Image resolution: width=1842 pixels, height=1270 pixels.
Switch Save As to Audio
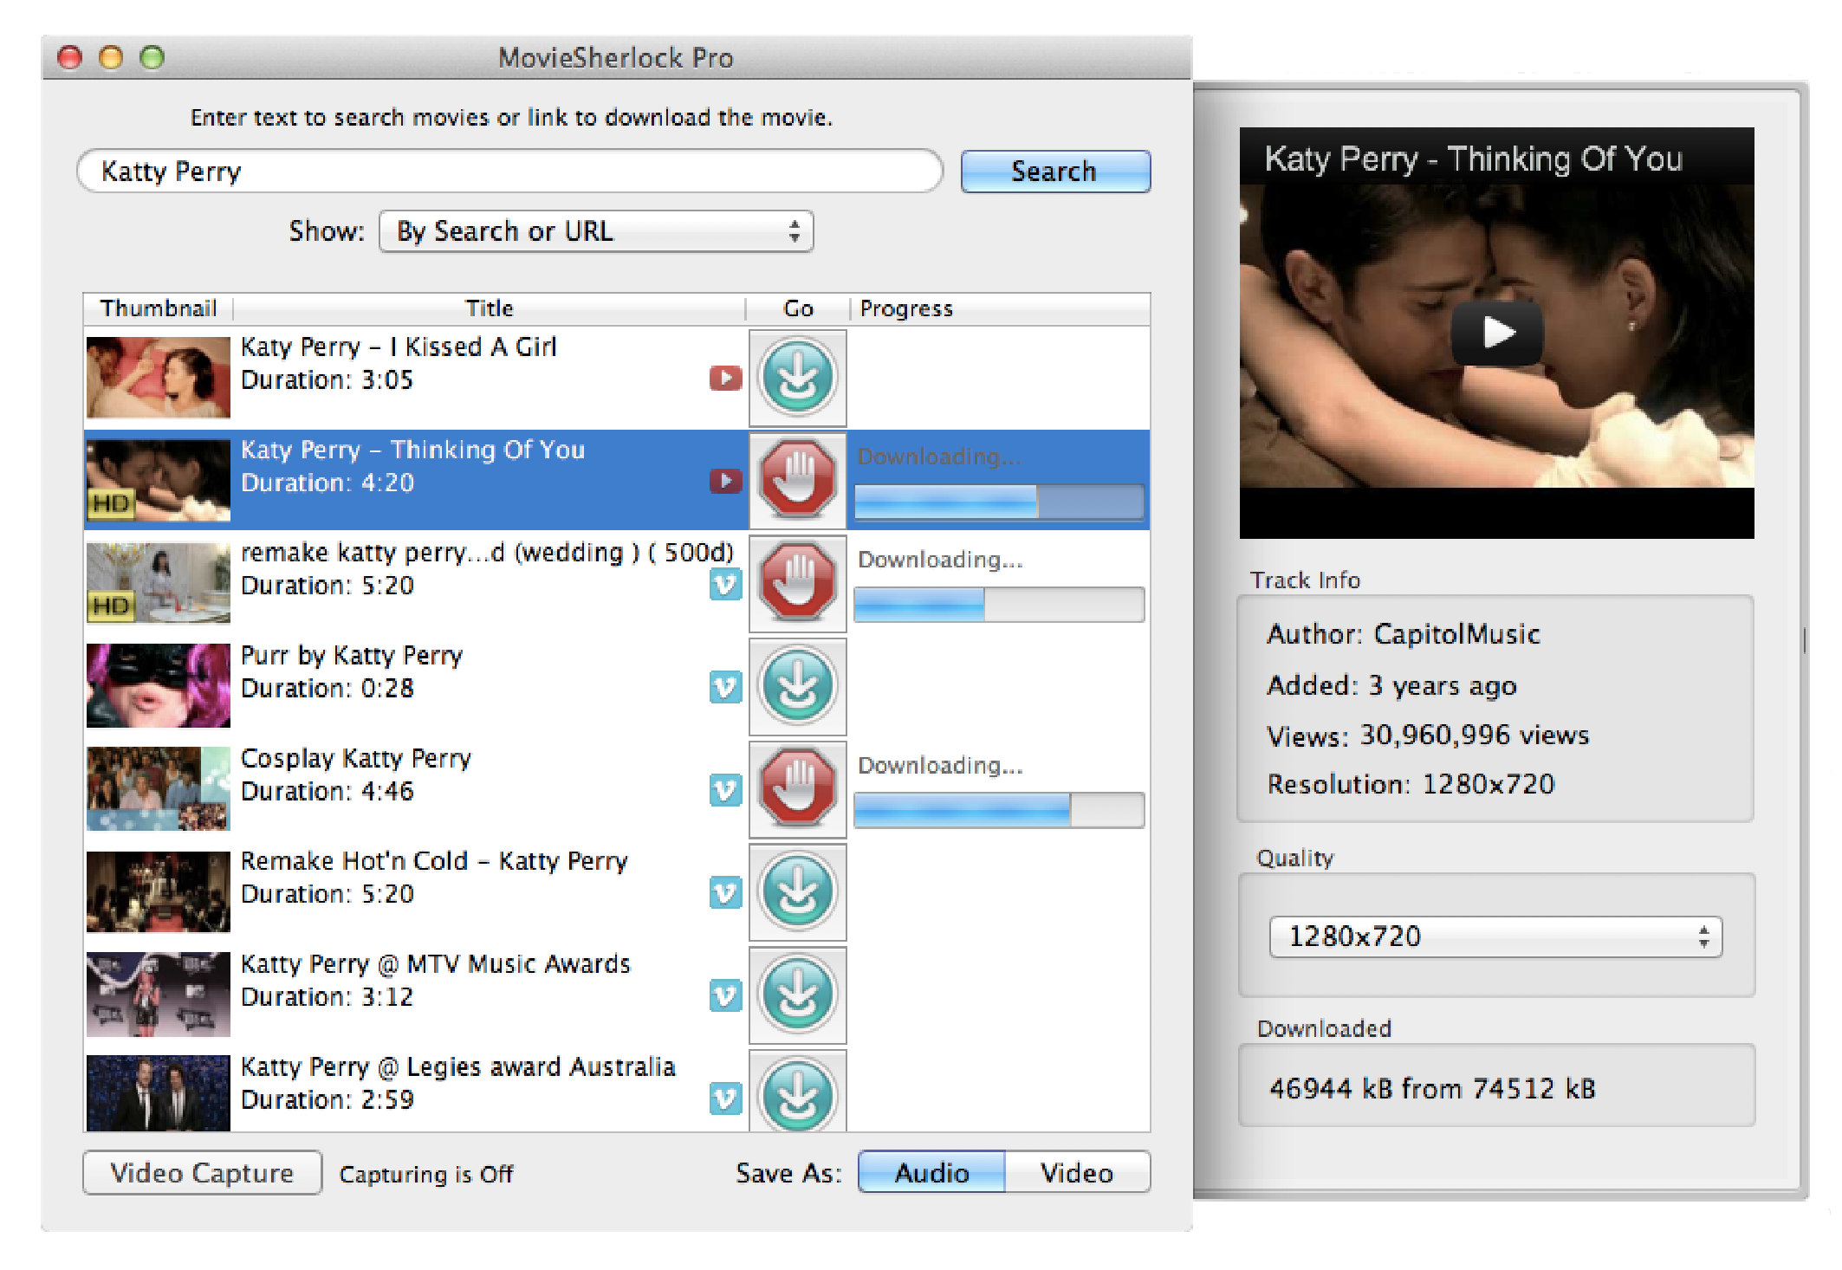pos(932,1172)
